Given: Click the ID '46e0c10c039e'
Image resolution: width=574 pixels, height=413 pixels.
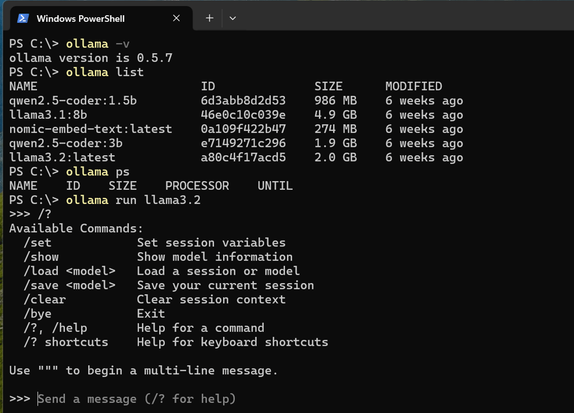Looking at the screenshot, I should coord(243,115).
